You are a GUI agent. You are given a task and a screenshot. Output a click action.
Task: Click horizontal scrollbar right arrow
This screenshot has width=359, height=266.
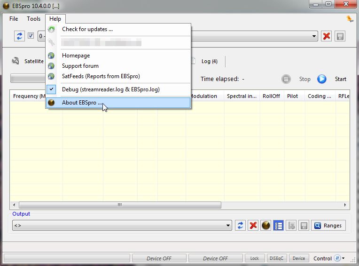click(345, 205)
